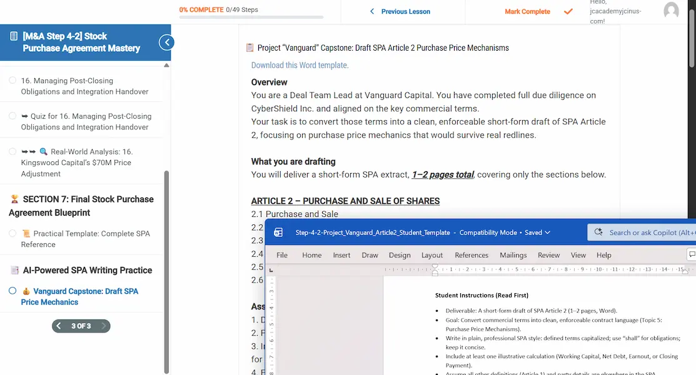Click the orange checkmark next to Mark Complete
696x375 pixels.
click(568, 11)
